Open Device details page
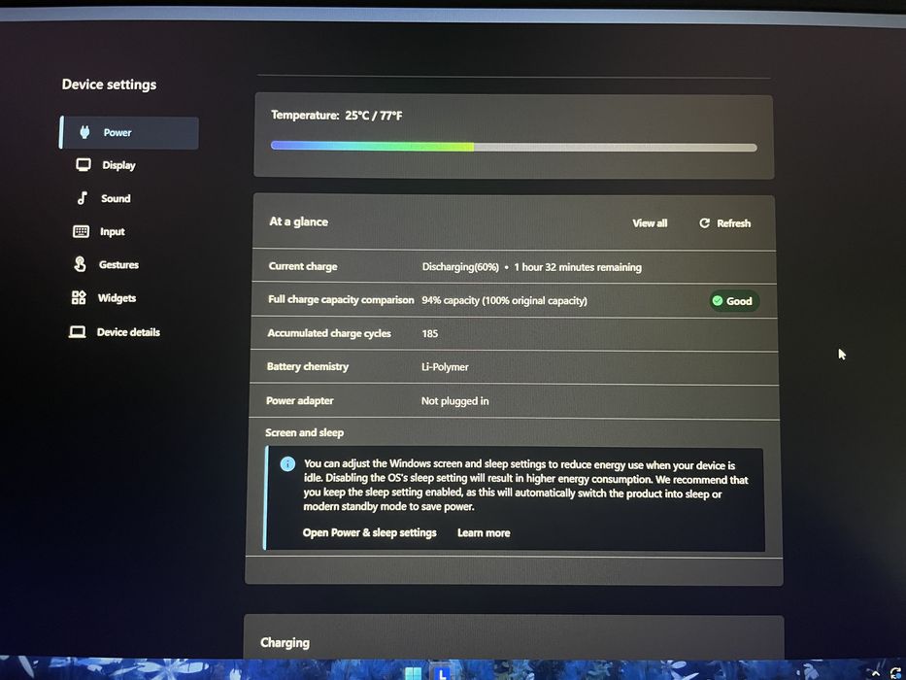906x680 pixels. coord(115,332)
